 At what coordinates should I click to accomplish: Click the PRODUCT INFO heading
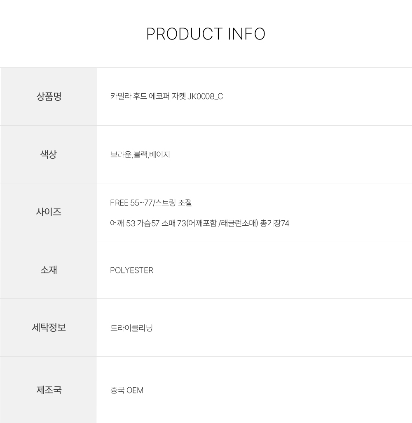(206, 34)
